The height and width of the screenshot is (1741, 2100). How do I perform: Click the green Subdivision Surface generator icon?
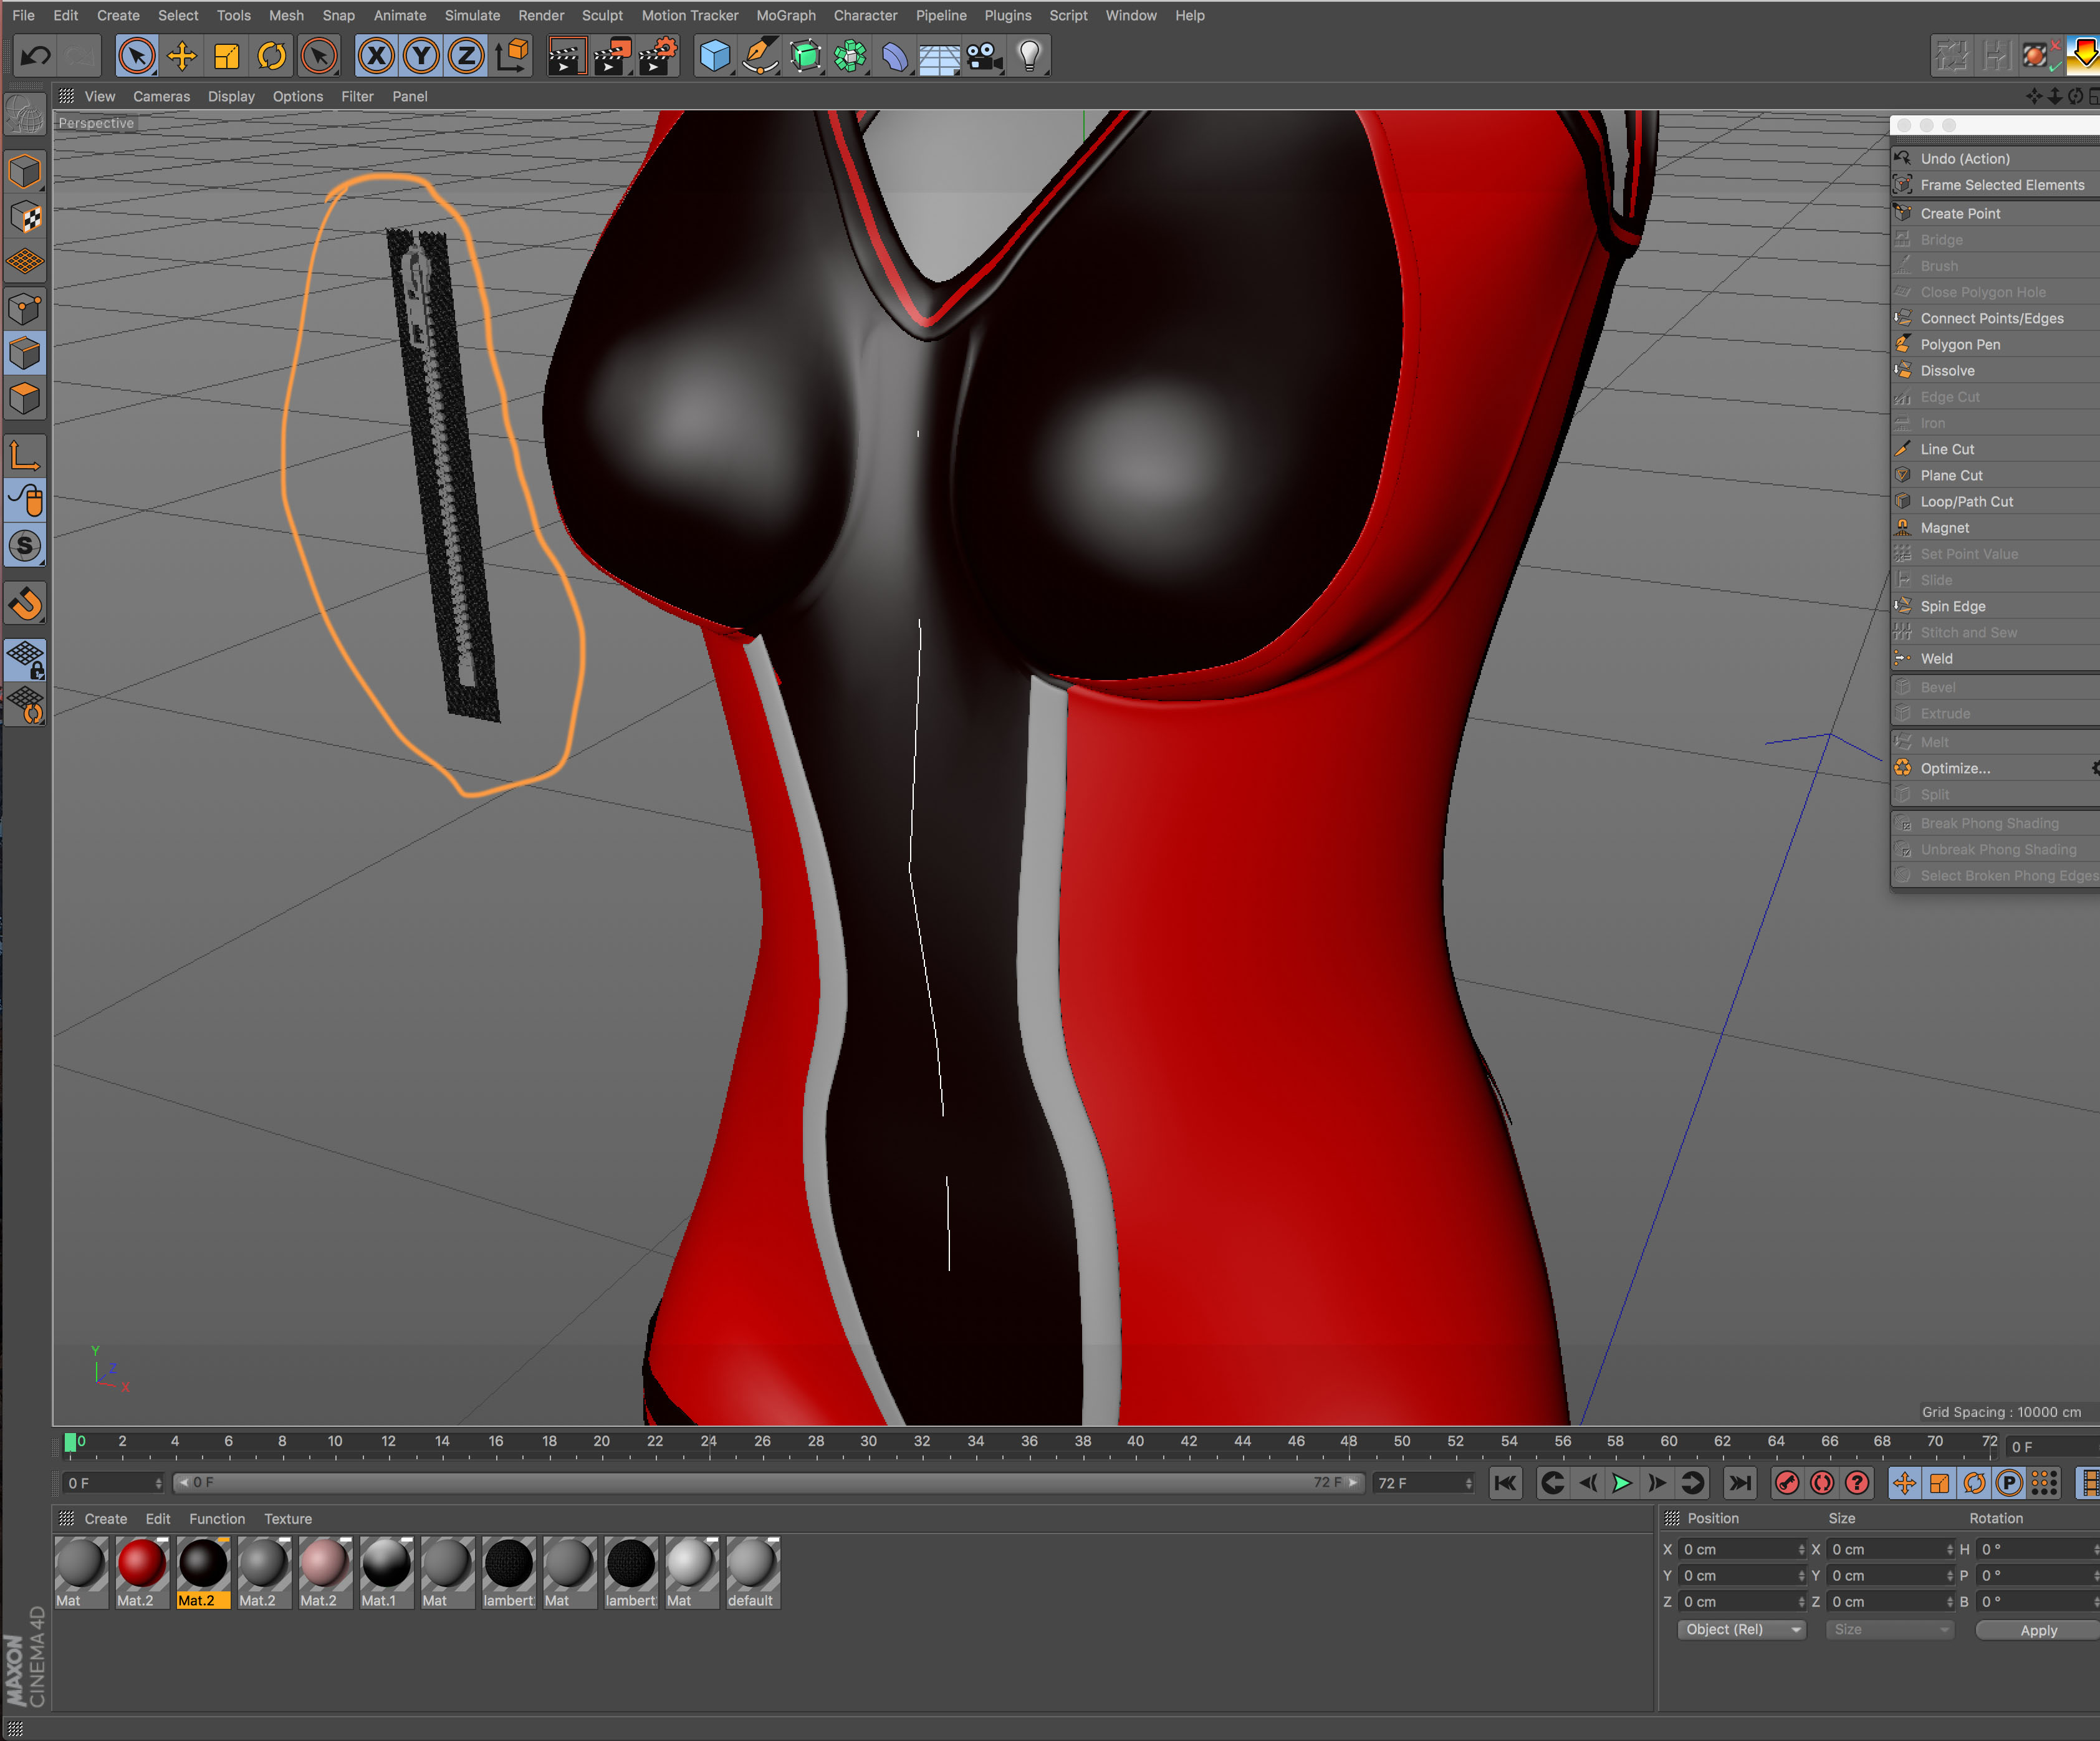pos(805,56)
